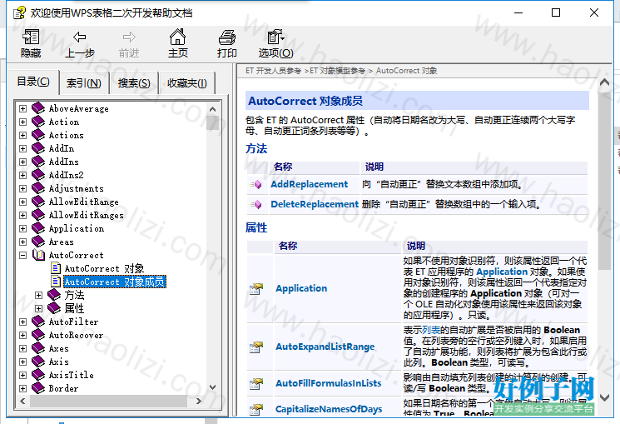The width and height of the screenshot is (620, 424).
Task: Select AutoCorrect 对象 tree item
Action: click(x=104, y=268)
